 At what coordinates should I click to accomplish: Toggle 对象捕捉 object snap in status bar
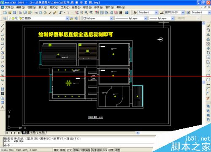(85, 150)
